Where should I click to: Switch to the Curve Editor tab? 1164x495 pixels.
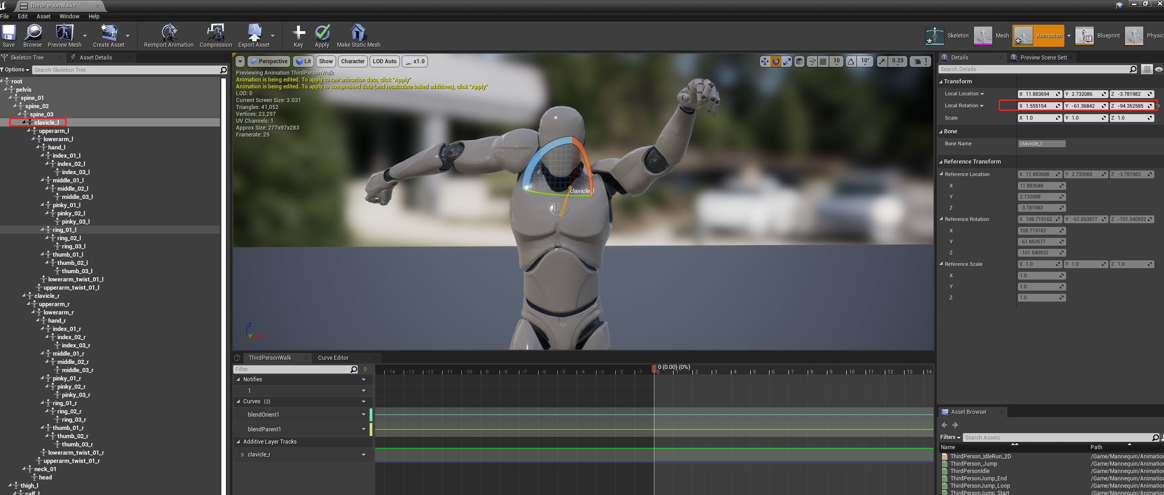click(x=333, y=358)
